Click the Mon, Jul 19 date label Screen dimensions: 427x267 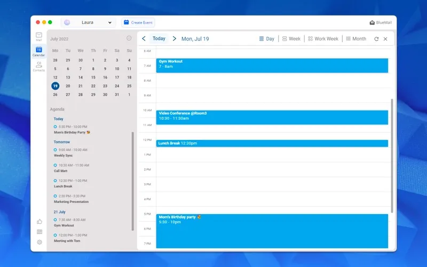195,39
